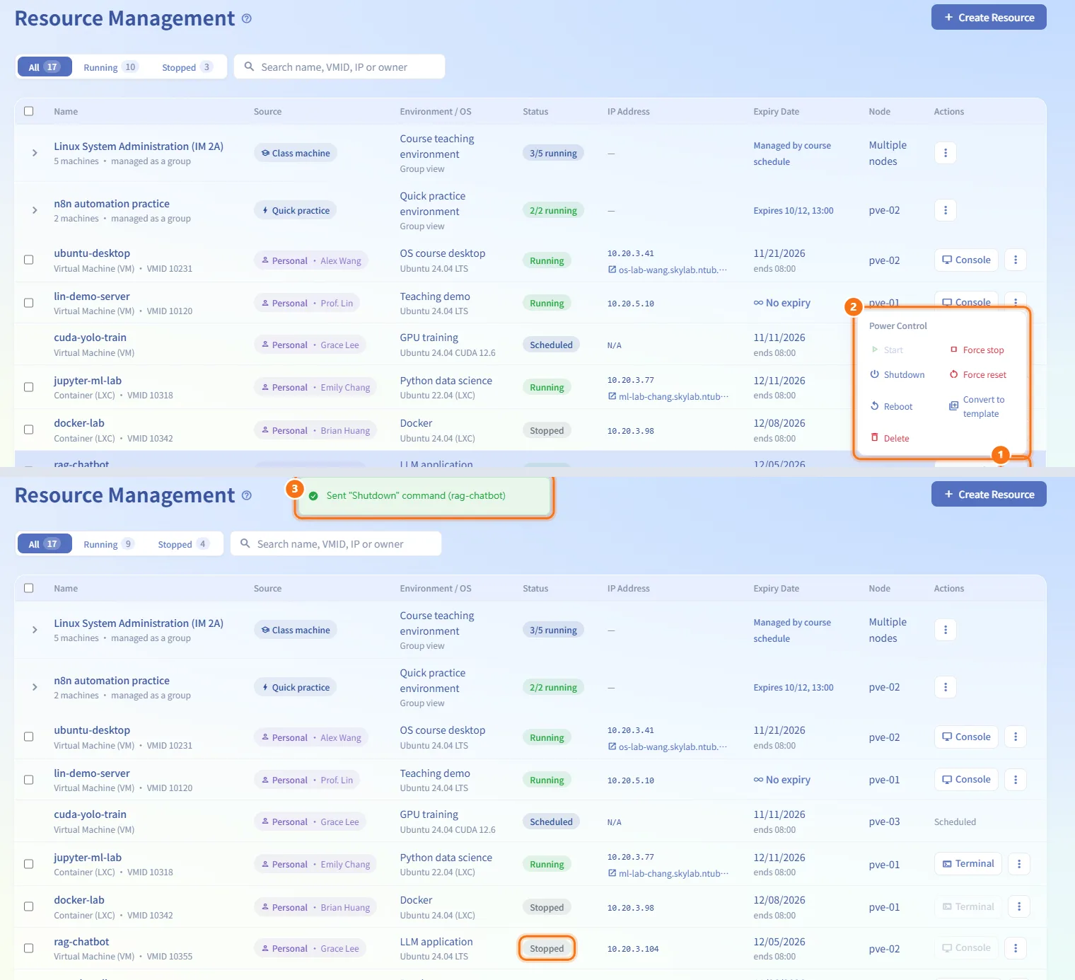The width and height of the screenshot is (1075, 980).
Task: Click the Force stop icon in Power Control
Action: point(954,350)
